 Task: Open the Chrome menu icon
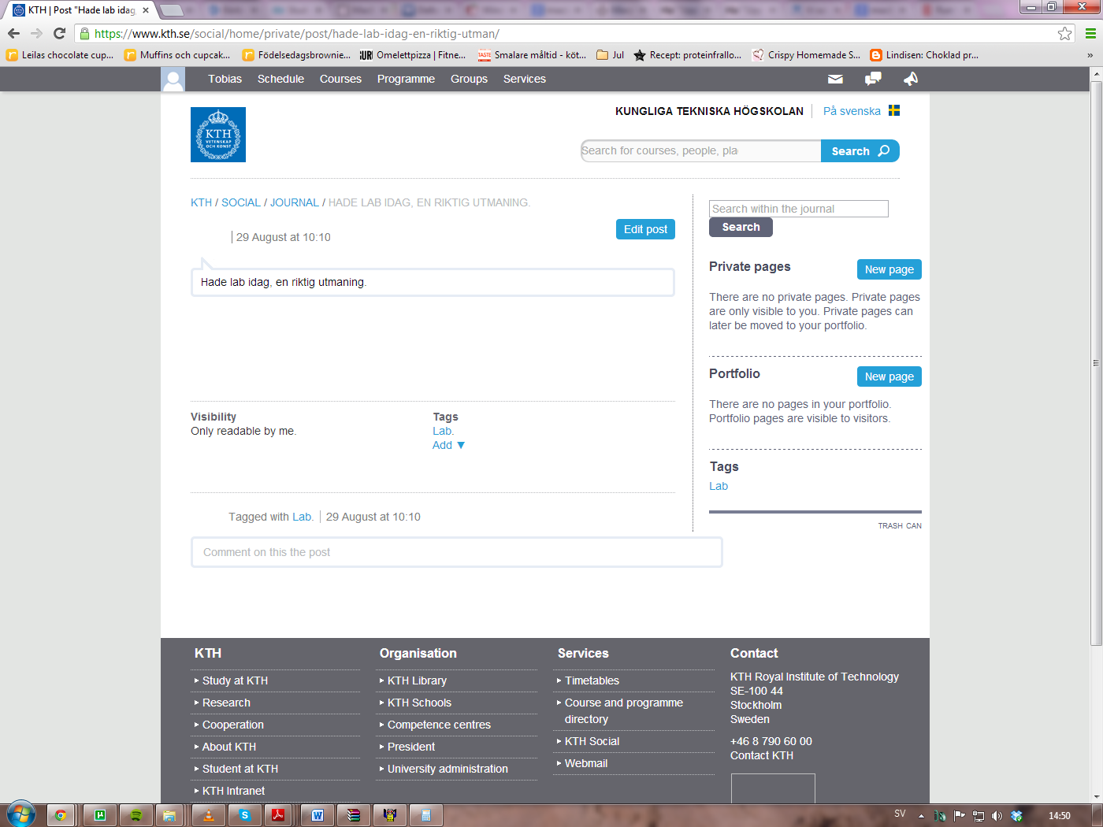tap(1090, 33)
